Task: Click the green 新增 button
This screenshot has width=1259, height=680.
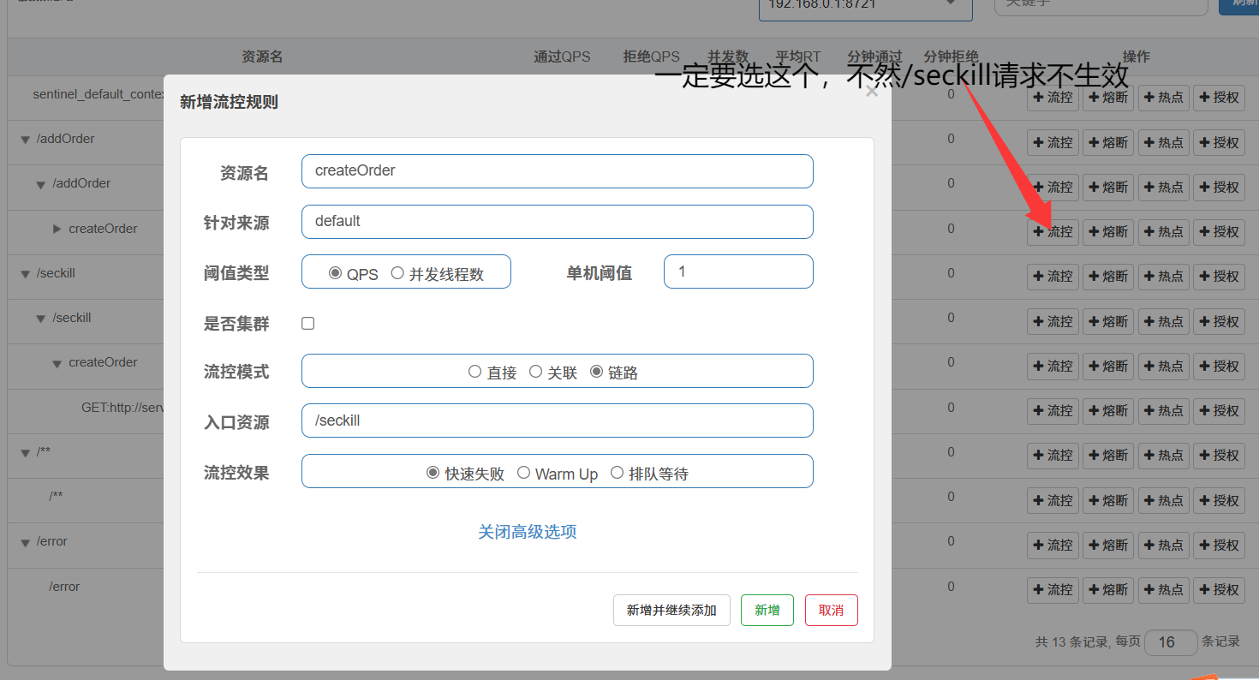Action: pyautogui.click(x=767, y=611)
